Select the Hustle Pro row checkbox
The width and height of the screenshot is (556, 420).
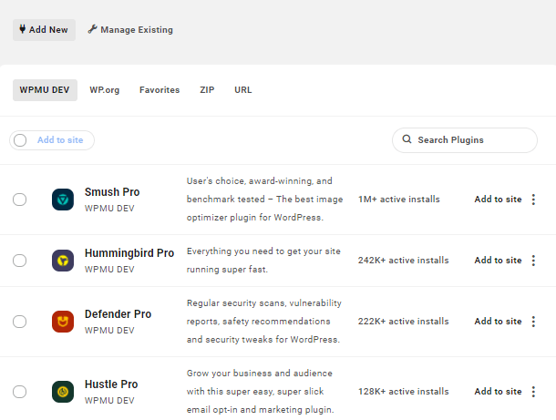point(19,392)
